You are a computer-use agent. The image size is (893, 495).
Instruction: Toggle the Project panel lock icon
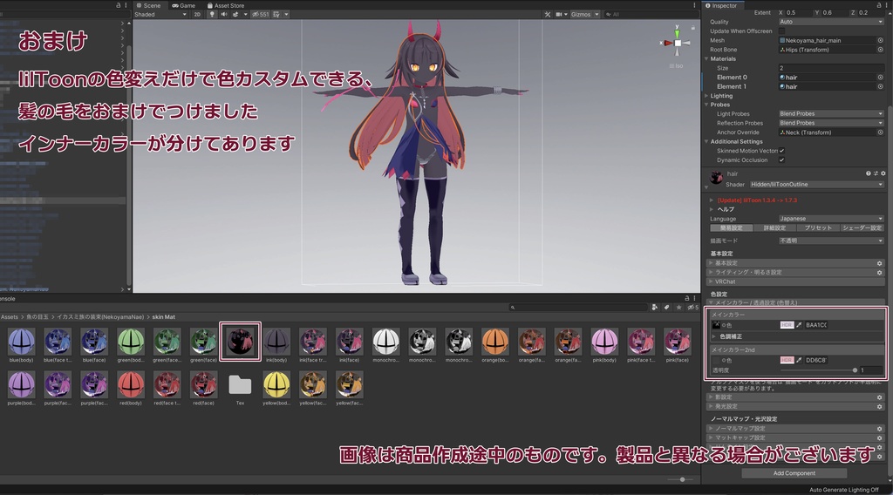pyautogui.click(x=687, y=298)
